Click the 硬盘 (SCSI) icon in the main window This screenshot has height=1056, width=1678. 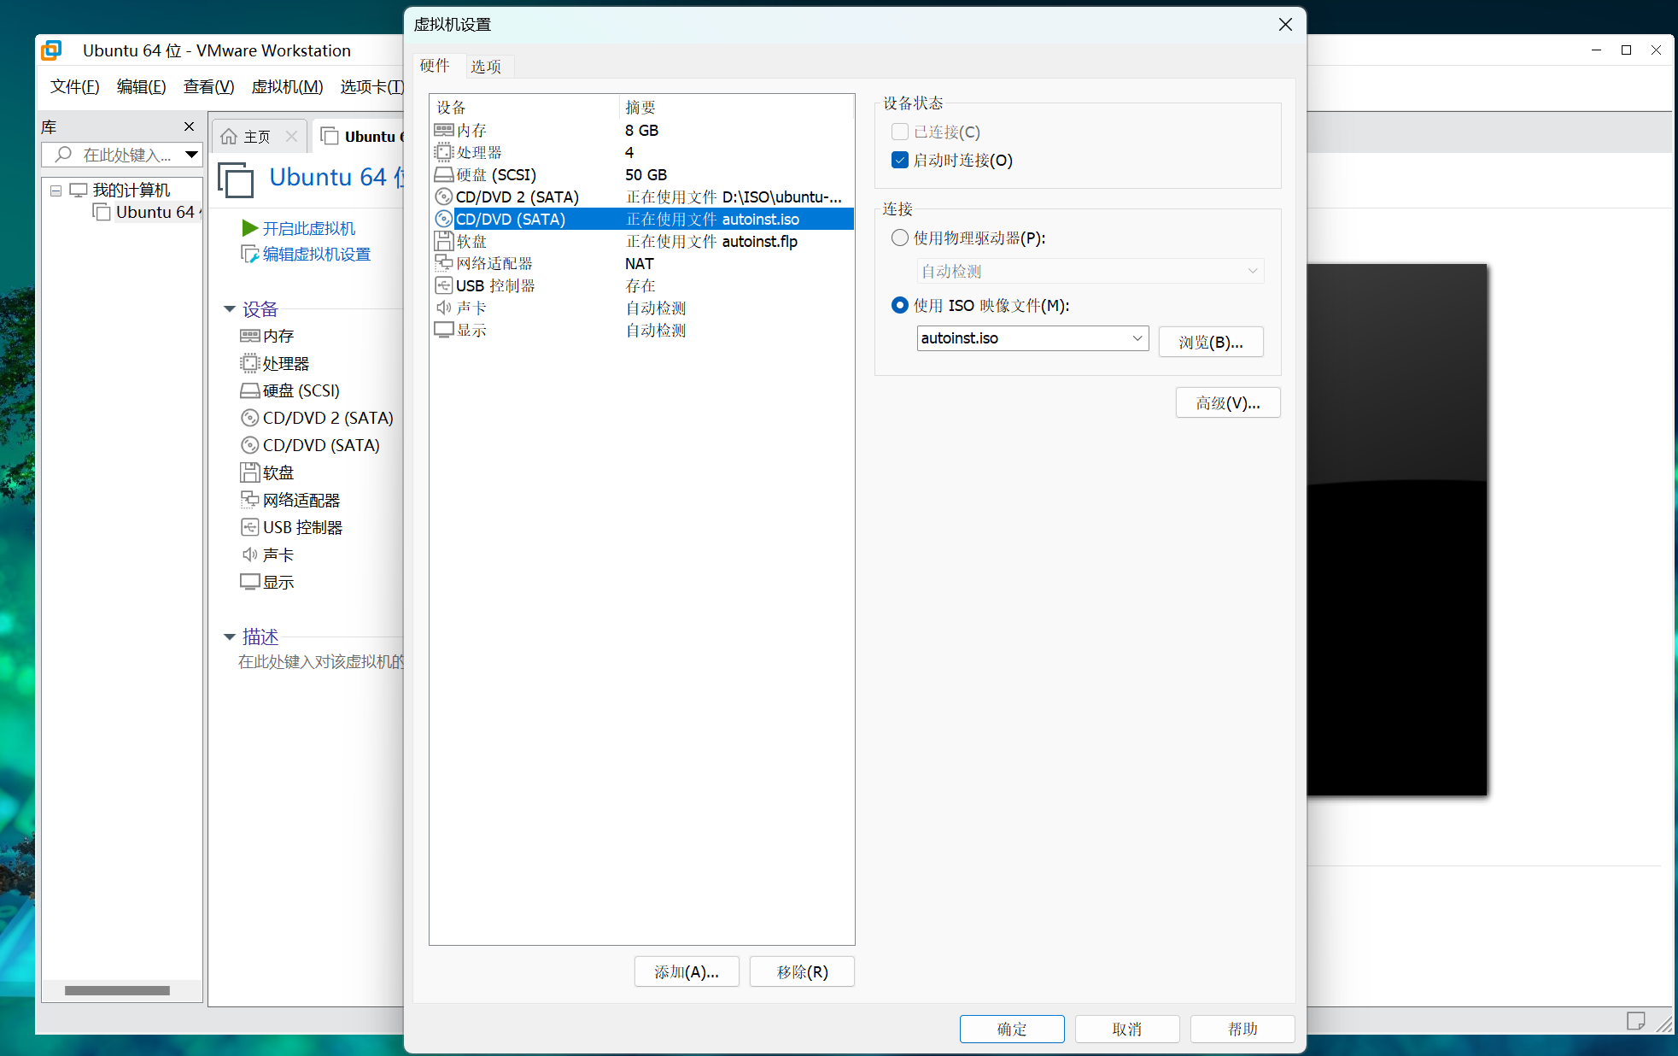click(x=249, y=390)
